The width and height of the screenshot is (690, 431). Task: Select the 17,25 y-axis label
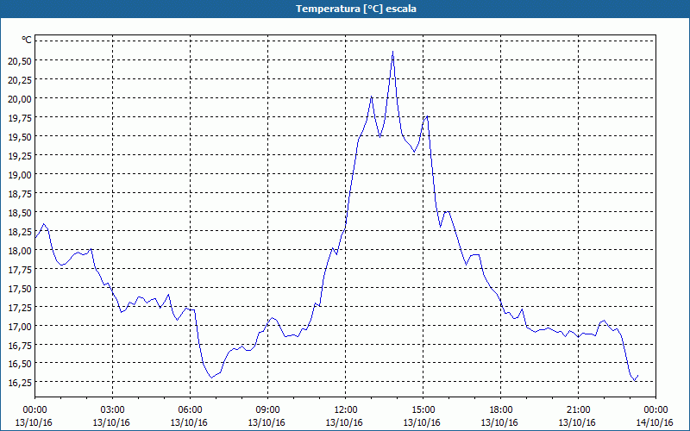[20, 307]
